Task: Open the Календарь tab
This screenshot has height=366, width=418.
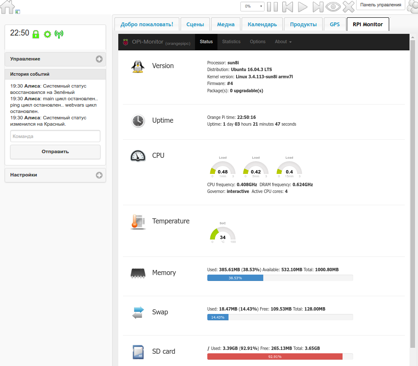Action: pyautogui.click(x=262, y=25)
